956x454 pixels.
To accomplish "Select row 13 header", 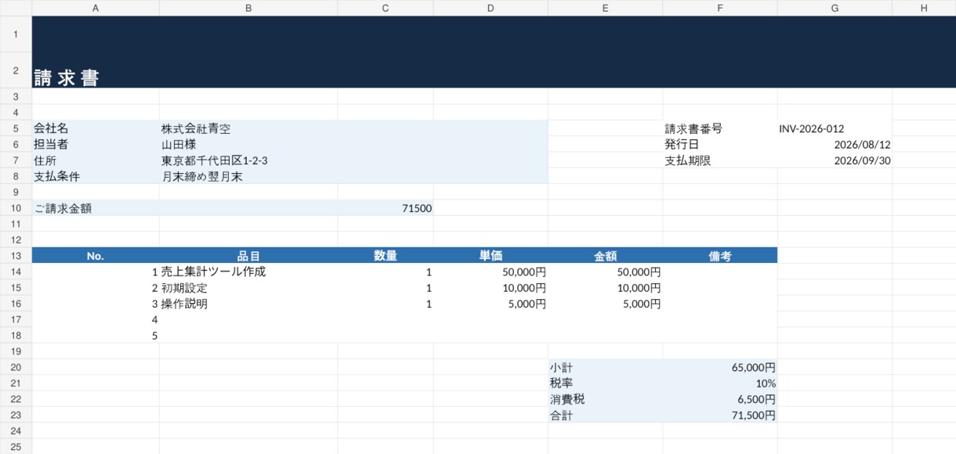I will point(16,256).
